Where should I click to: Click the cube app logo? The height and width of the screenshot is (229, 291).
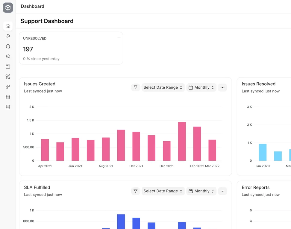click(x=8, y=7)
